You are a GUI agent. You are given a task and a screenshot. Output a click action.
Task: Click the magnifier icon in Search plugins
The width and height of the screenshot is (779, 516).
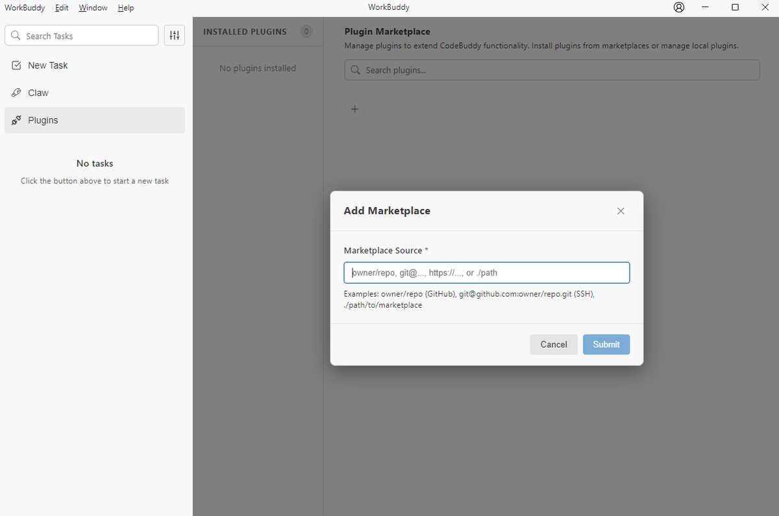coord(355,70)
